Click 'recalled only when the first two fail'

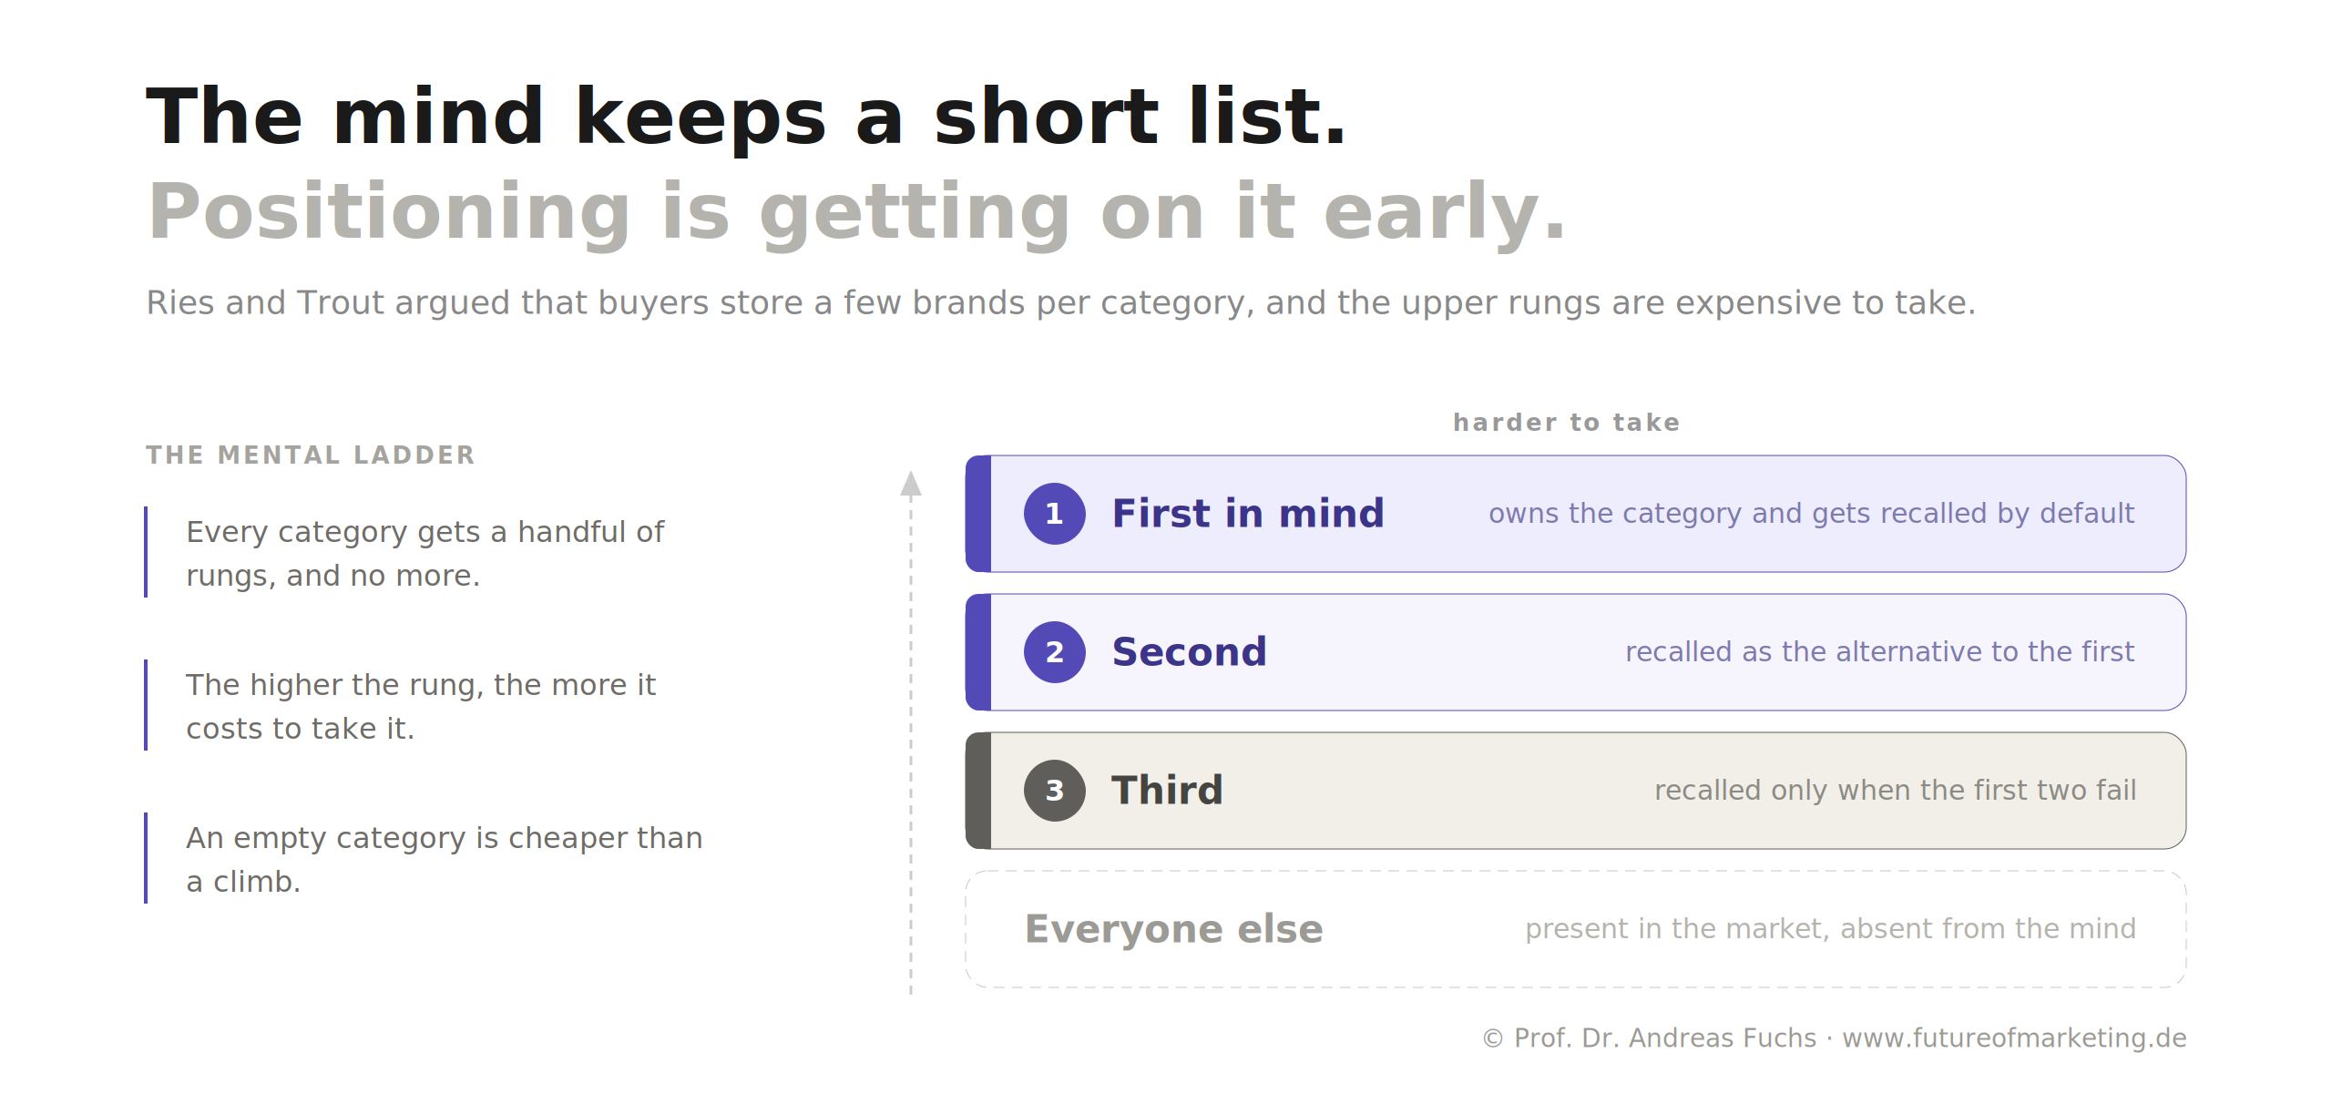click(x=1895, y=791)
